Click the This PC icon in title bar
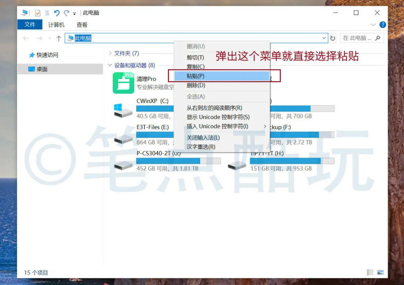This screenshot has height=285, width=404. [x=25, y=13]
